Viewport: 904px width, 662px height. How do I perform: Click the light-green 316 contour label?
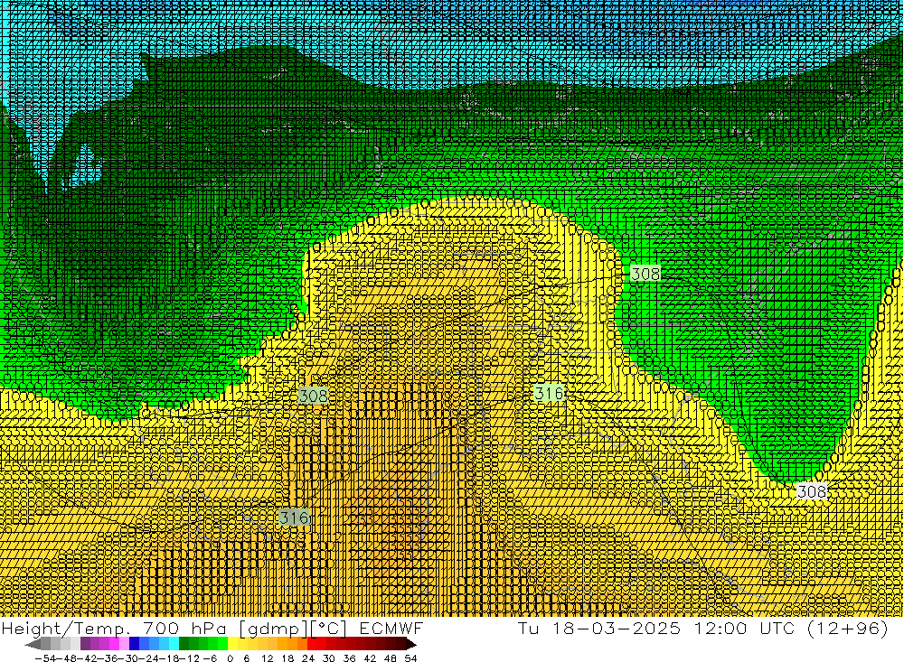click(549, 394)
